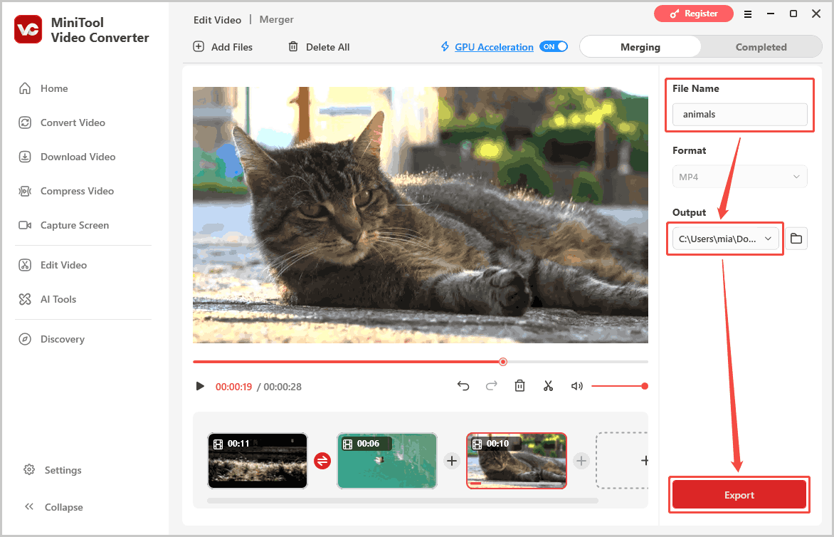Select Compress Video in sidebar
This screenshot has height=537, width=834.
click(66, 191)
